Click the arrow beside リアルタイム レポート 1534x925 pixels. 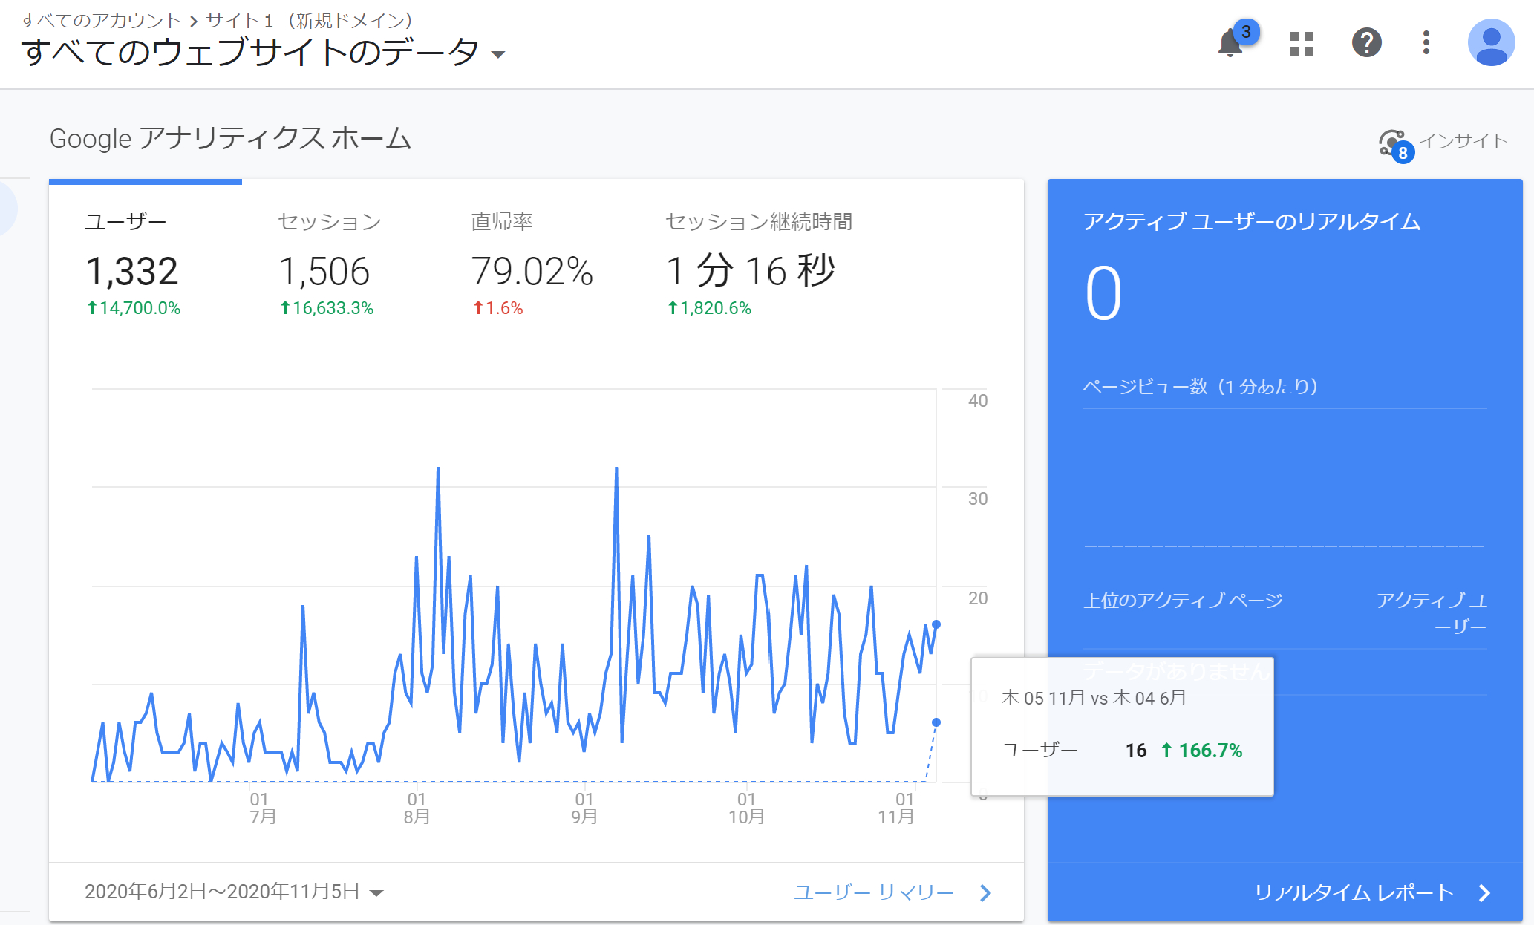tap(1485, 892)
